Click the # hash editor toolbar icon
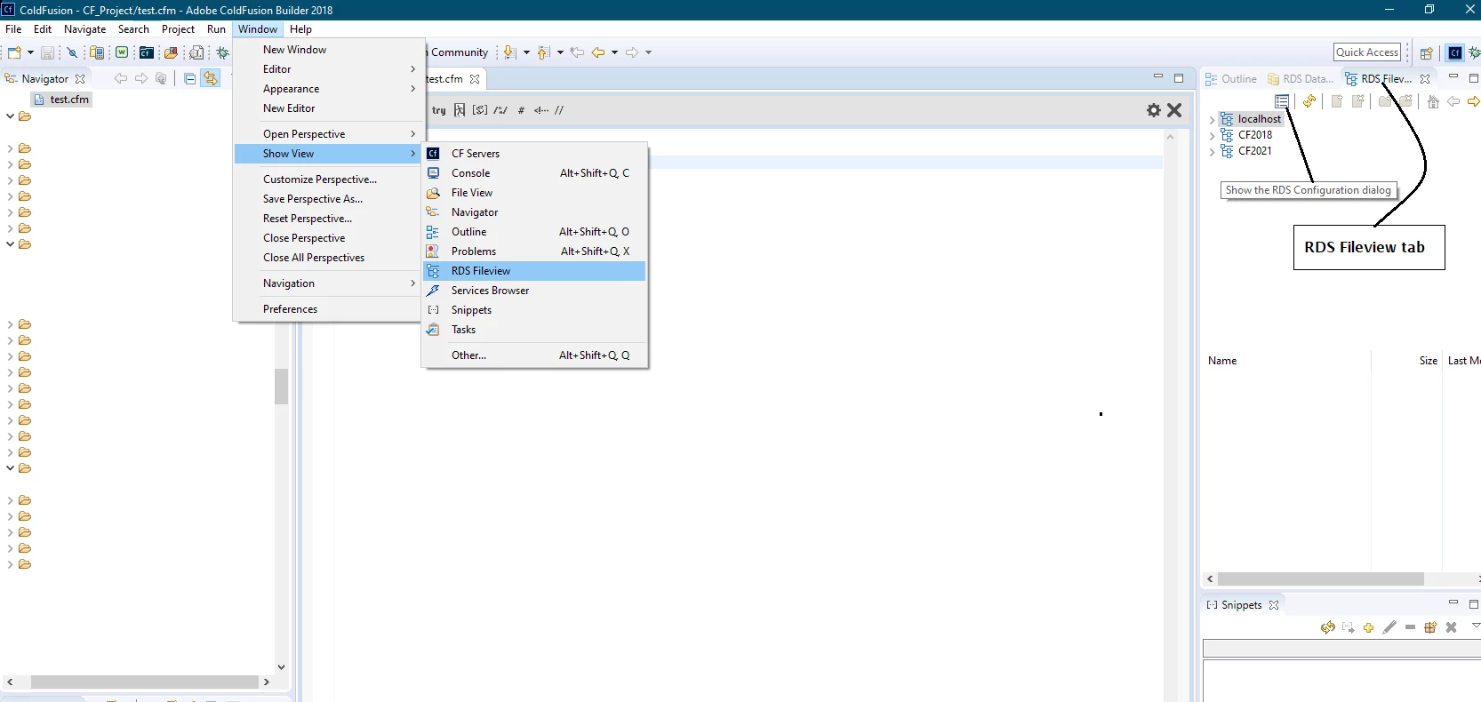 point(521,111)
